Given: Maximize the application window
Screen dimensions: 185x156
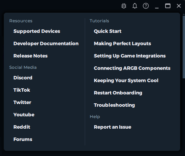Looking at the screenshot, I should pyautogui.click(x=168, y=6).
